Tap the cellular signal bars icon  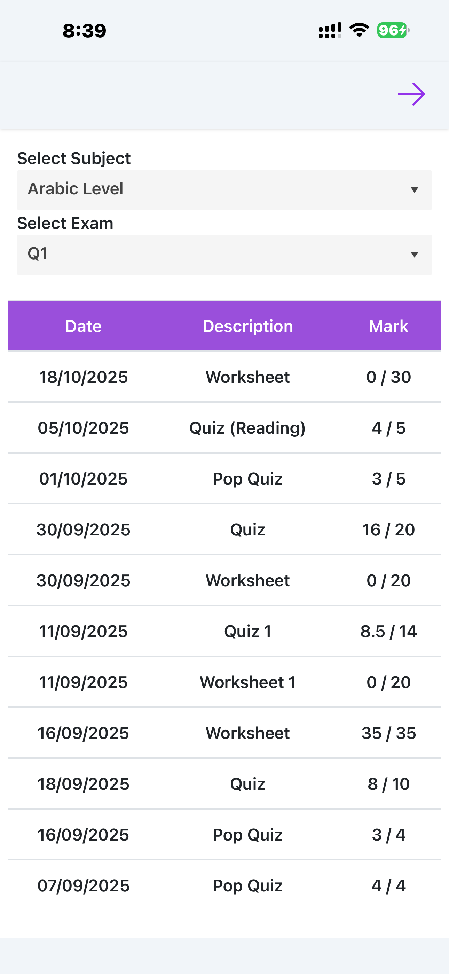point(330,30)
